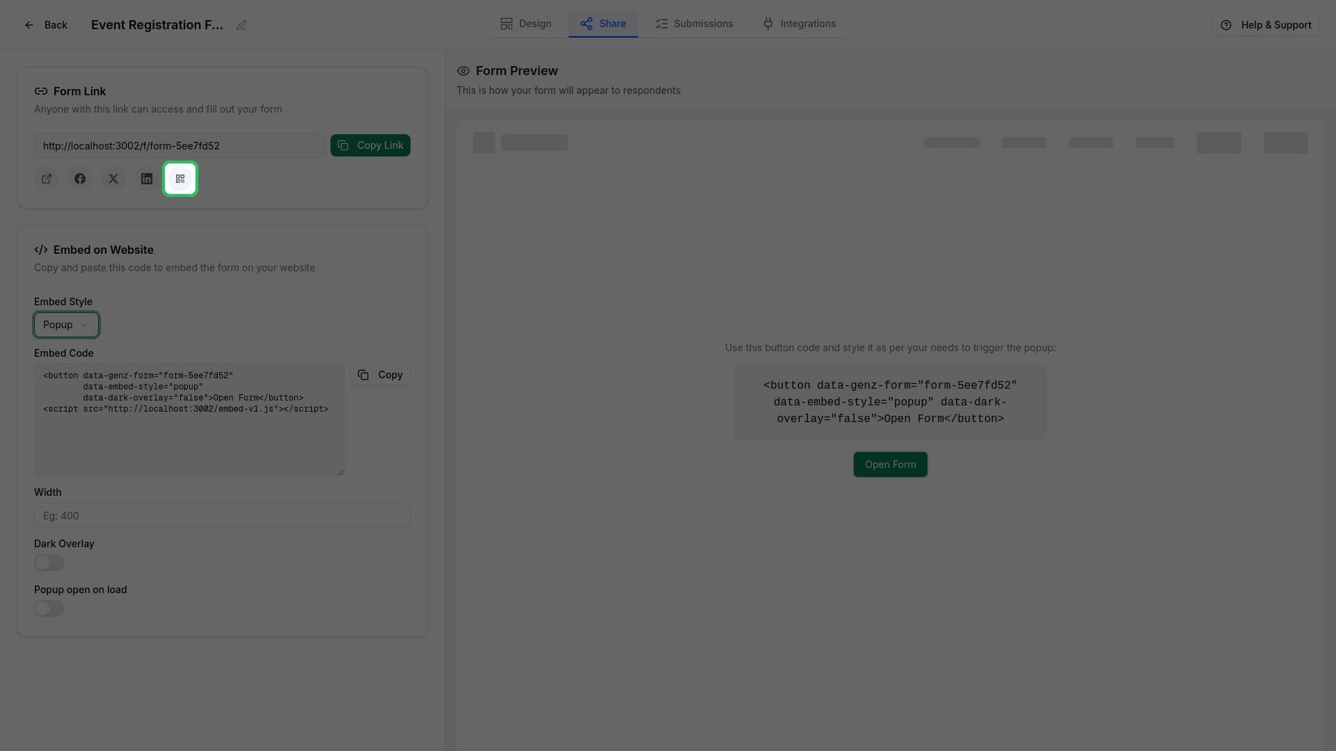1336x751 pixels.
Task: Open the Embed Style Popup dropdown
Action: [x=66, y=325]
